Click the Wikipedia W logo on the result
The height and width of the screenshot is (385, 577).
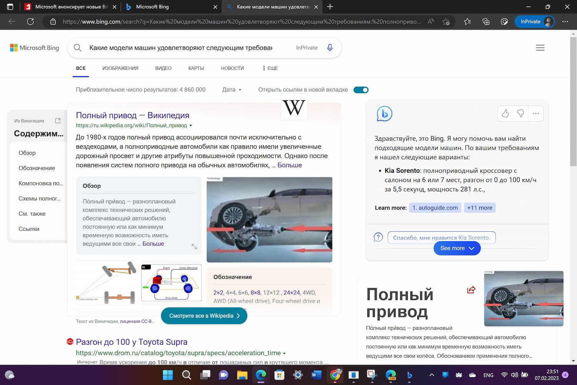click(x=294, y=107)
